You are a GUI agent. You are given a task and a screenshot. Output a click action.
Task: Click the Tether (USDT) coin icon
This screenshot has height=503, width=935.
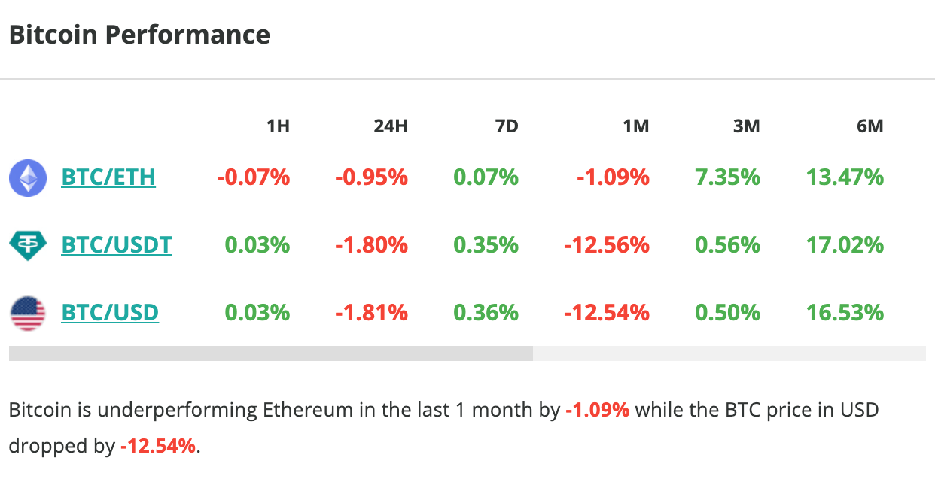click(28, 244)
